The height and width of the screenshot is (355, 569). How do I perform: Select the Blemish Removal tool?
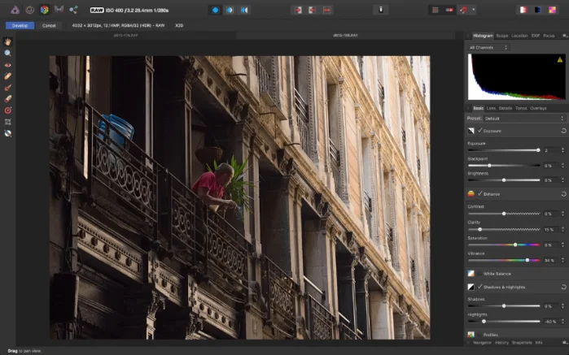7,76
